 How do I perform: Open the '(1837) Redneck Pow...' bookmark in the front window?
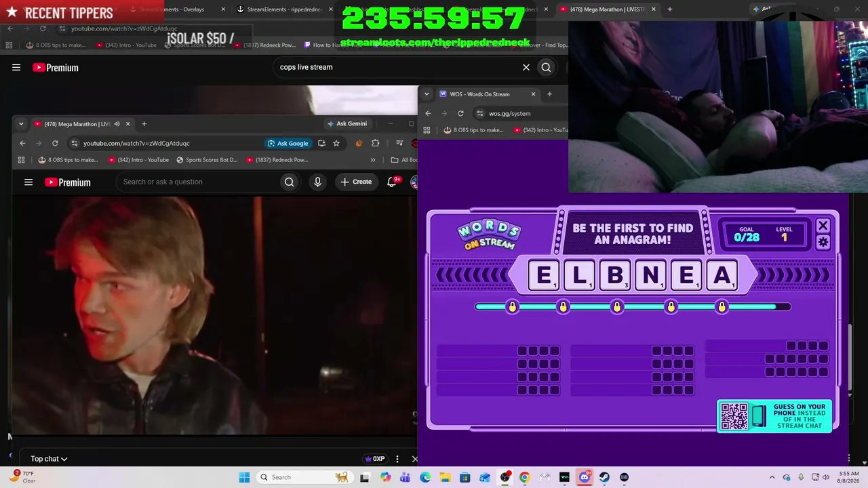point(277,160)
